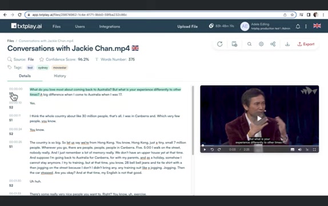Open Integrations menu in navbar

110,26
